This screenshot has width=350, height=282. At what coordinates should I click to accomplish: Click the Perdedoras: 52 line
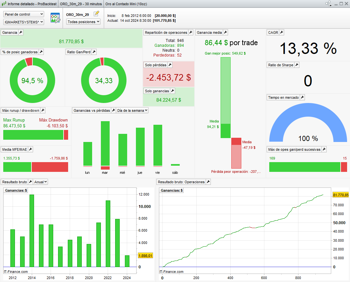(167, 55)
